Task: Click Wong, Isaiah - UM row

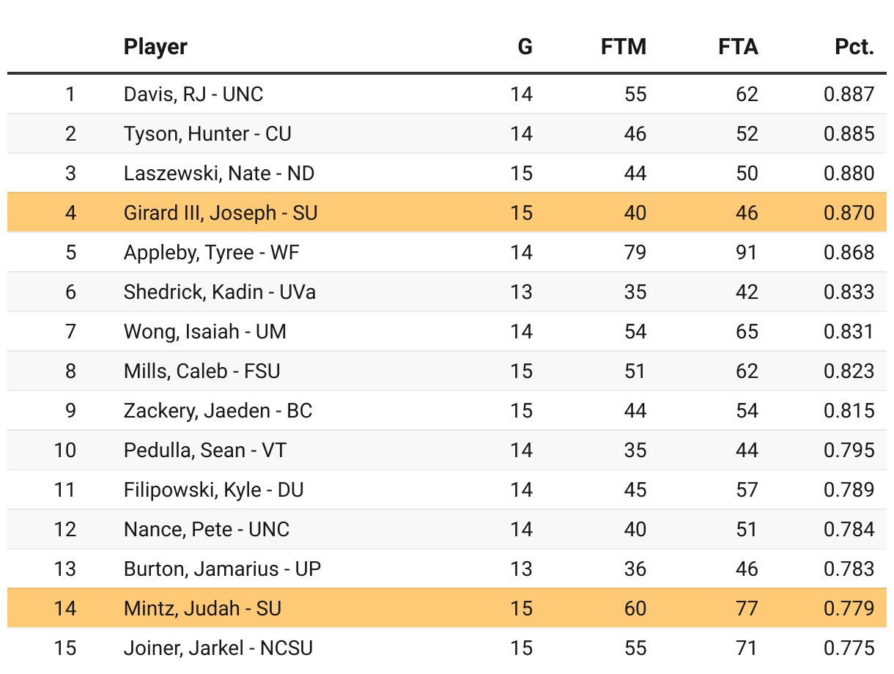Action: point(447,331)
